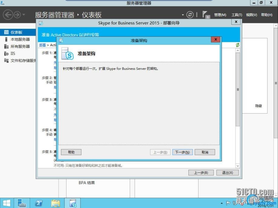Click the 步骤 1 text in wizard

[x=47, y=53]
